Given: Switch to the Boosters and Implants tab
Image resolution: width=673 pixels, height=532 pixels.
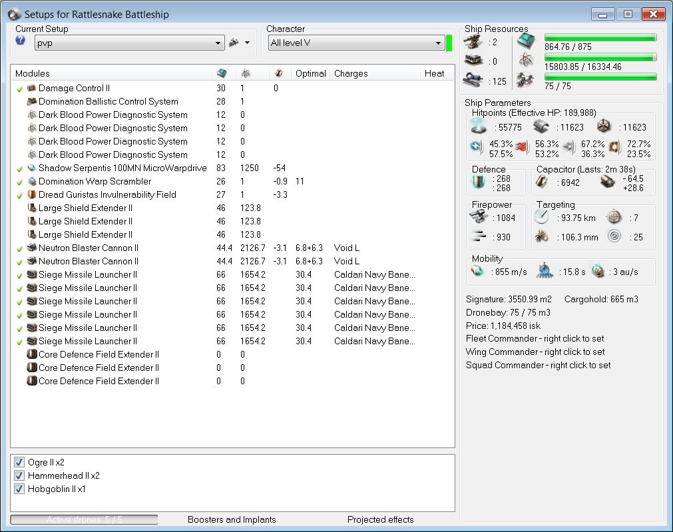Looking at the screenshot, I should pyautogui.click(x=232, y=519).
